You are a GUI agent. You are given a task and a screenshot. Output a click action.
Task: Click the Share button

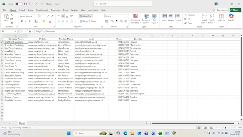(235, 10)
